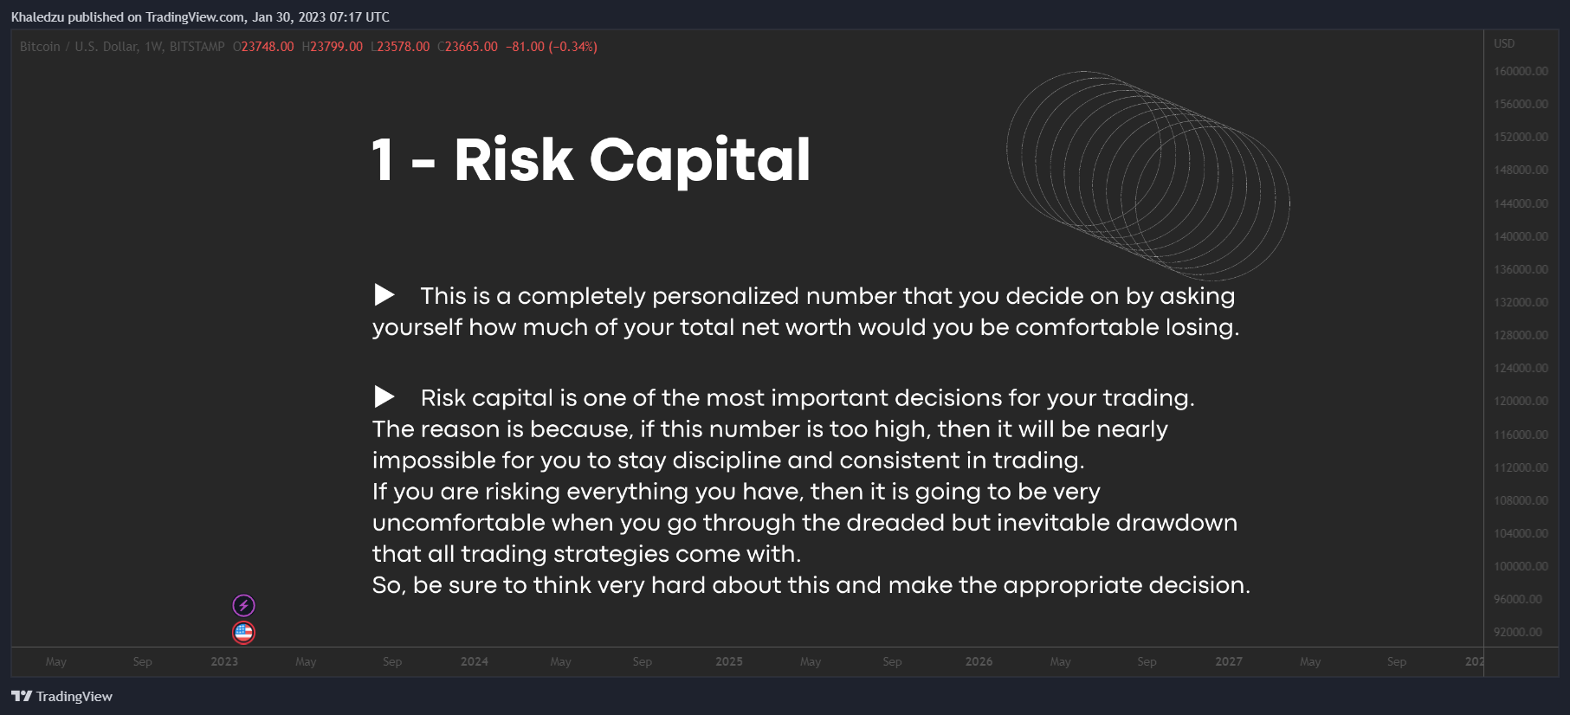Click the 2027 label on time axis
Viewport: 1570px width, 715px height.
click(1229, 661)
